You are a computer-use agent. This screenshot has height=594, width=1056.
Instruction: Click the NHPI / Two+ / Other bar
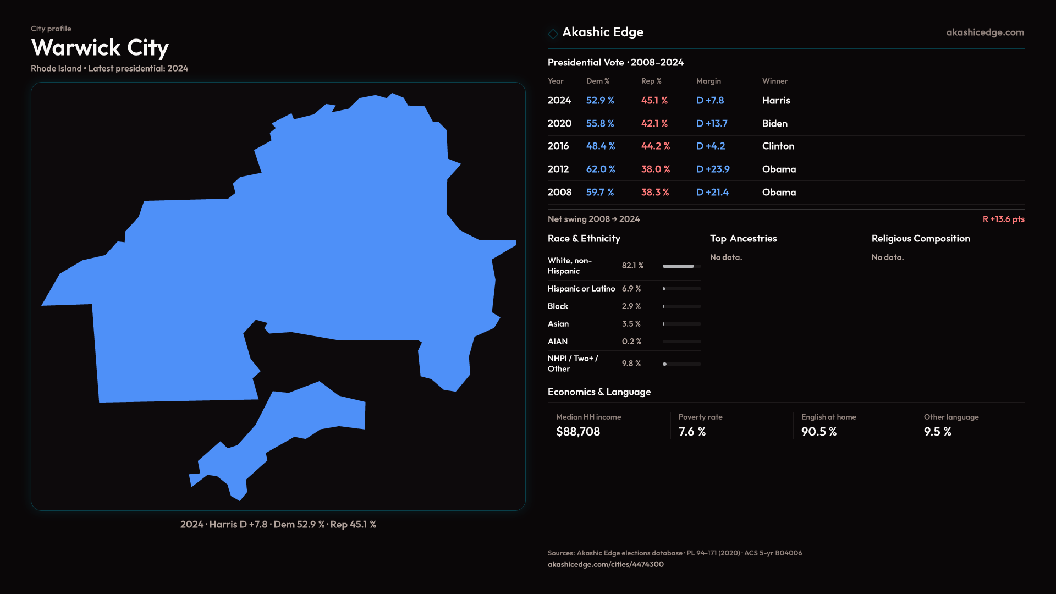point(681,364)
